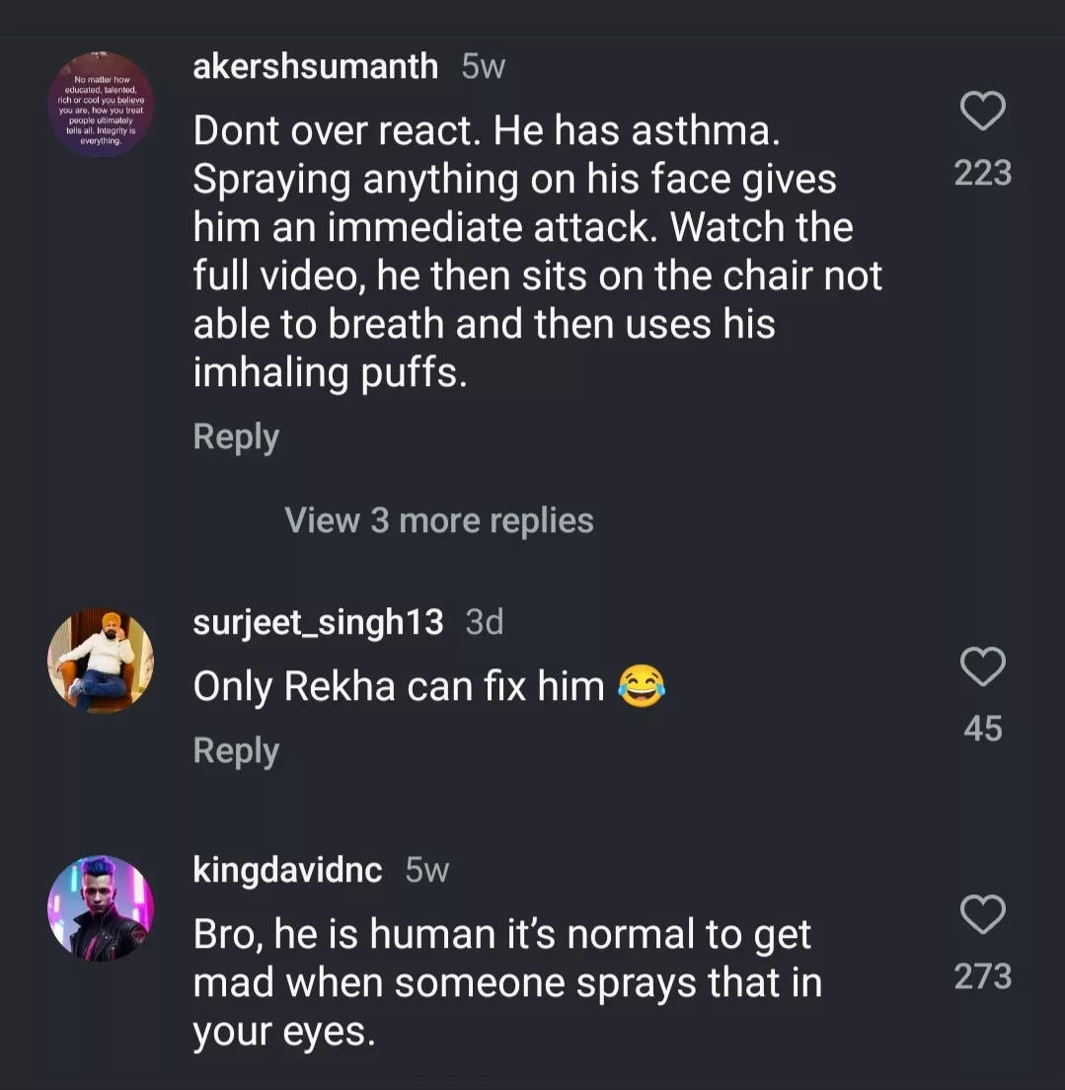Open the kingdavidnc username link
This screenshot has width=1065, height=1090.
coord(287,870)
